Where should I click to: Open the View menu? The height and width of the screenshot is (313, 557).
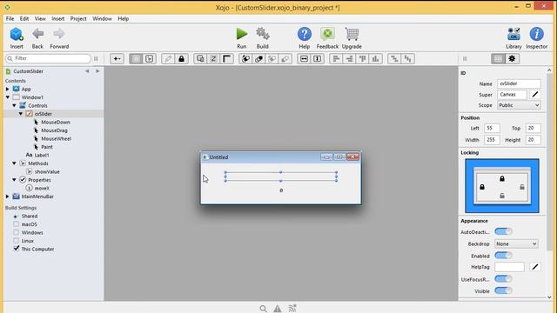coord(40,18)
